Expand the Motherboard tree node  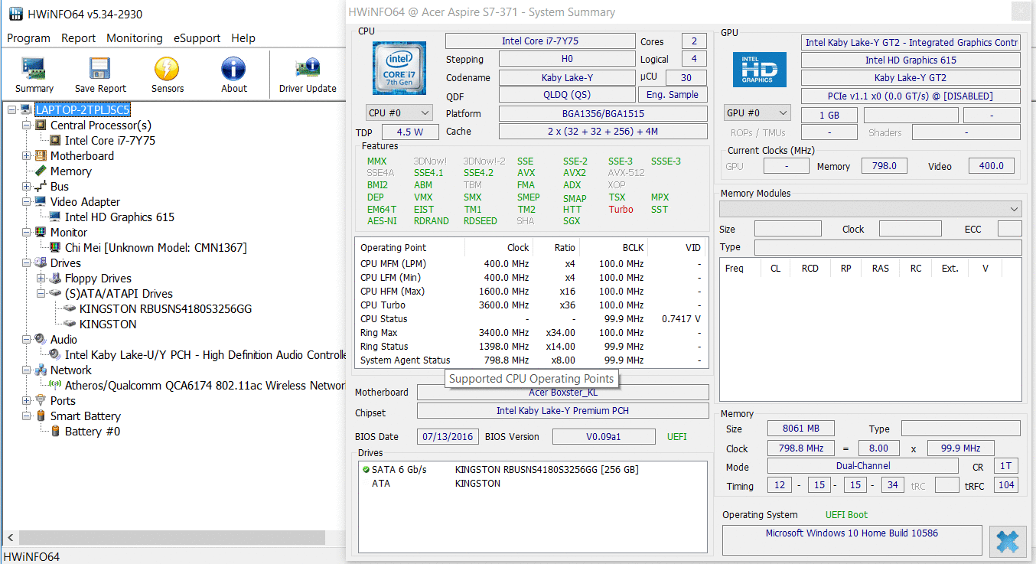[28, 156]
